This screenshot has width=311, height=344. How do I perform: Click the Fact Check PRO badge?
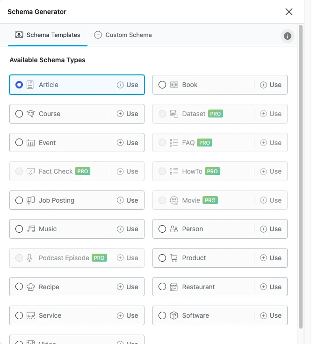[82, 171]
